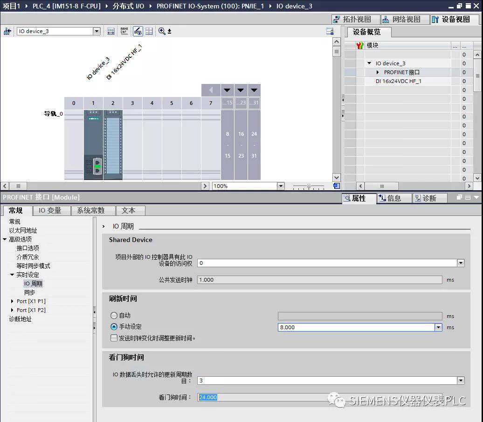Expand the PROFINET 接口 row in device overview
The width and height of the screenshot is (483, 422).
click(x=378, y=72)
